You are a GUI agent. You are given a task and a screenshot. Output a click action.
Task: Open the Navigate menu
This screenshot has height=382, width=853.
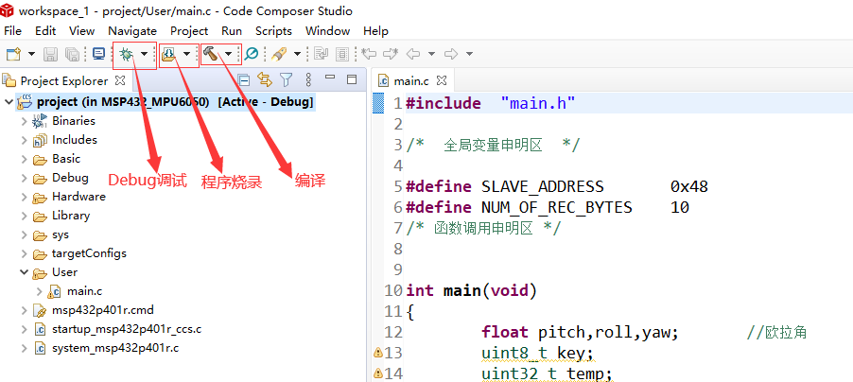pyautogui.click(x=132, y=30)
